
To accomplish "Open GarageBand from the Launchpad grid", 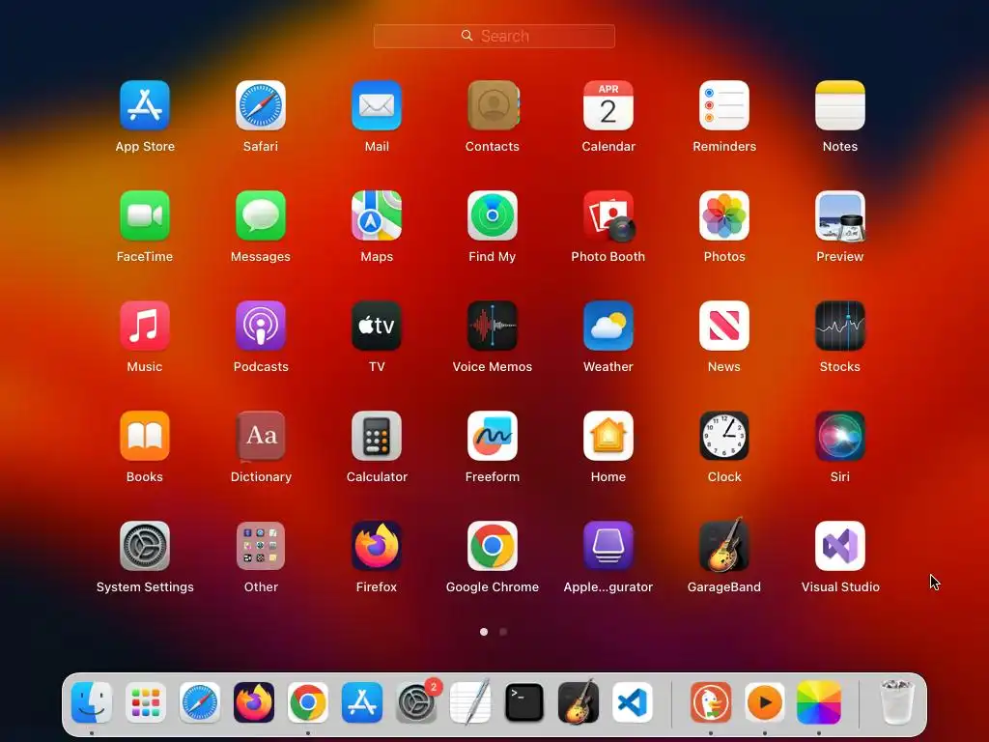I will [724, 545].
